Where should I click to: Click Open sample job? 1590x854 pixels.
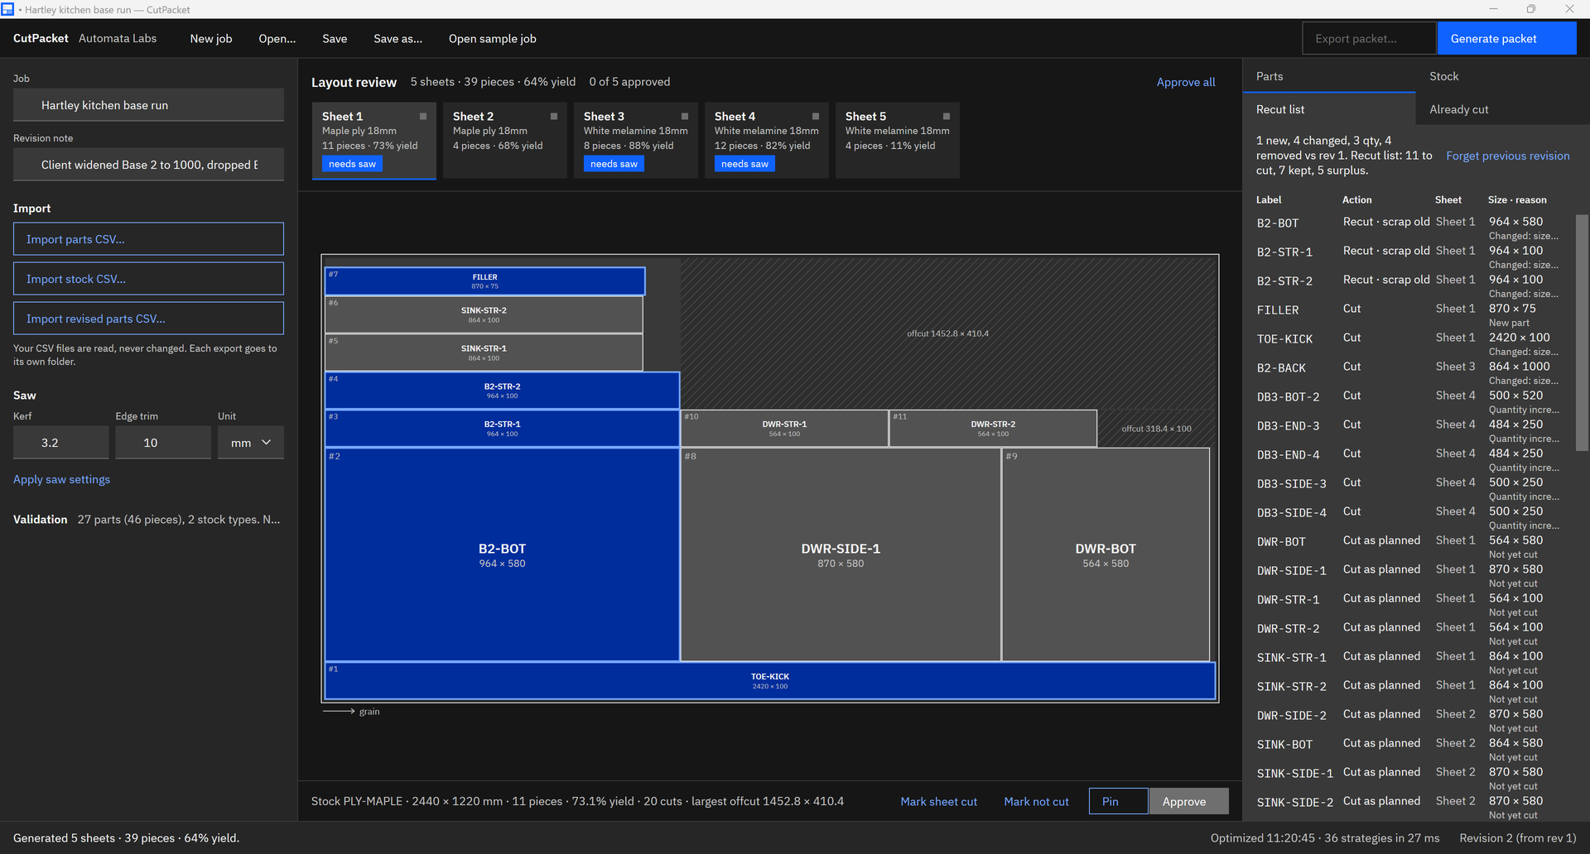(493, 39)
